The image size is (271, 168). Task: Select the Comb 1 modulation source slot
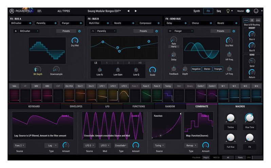(201, 93)
